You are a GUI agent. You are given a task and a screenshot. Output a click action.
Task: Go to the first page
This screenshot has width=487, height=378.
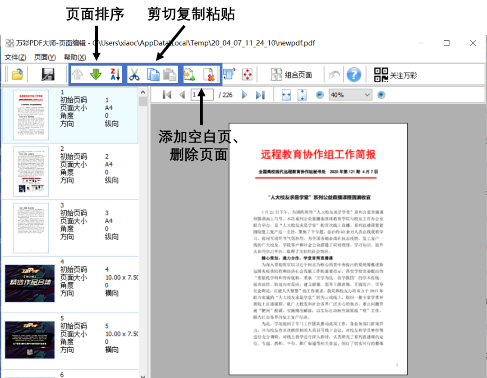coord(167,95)
